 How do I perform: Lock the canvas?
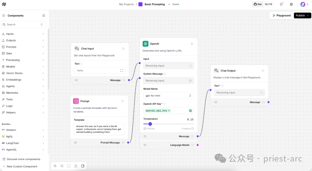(x=76, y=166)
